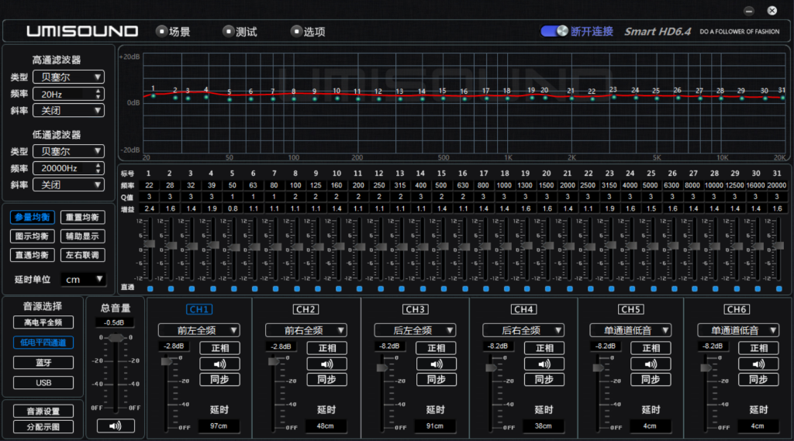Click the 图示均衡 button
This screenshot has width=794, height=441.
coord(32,236)
